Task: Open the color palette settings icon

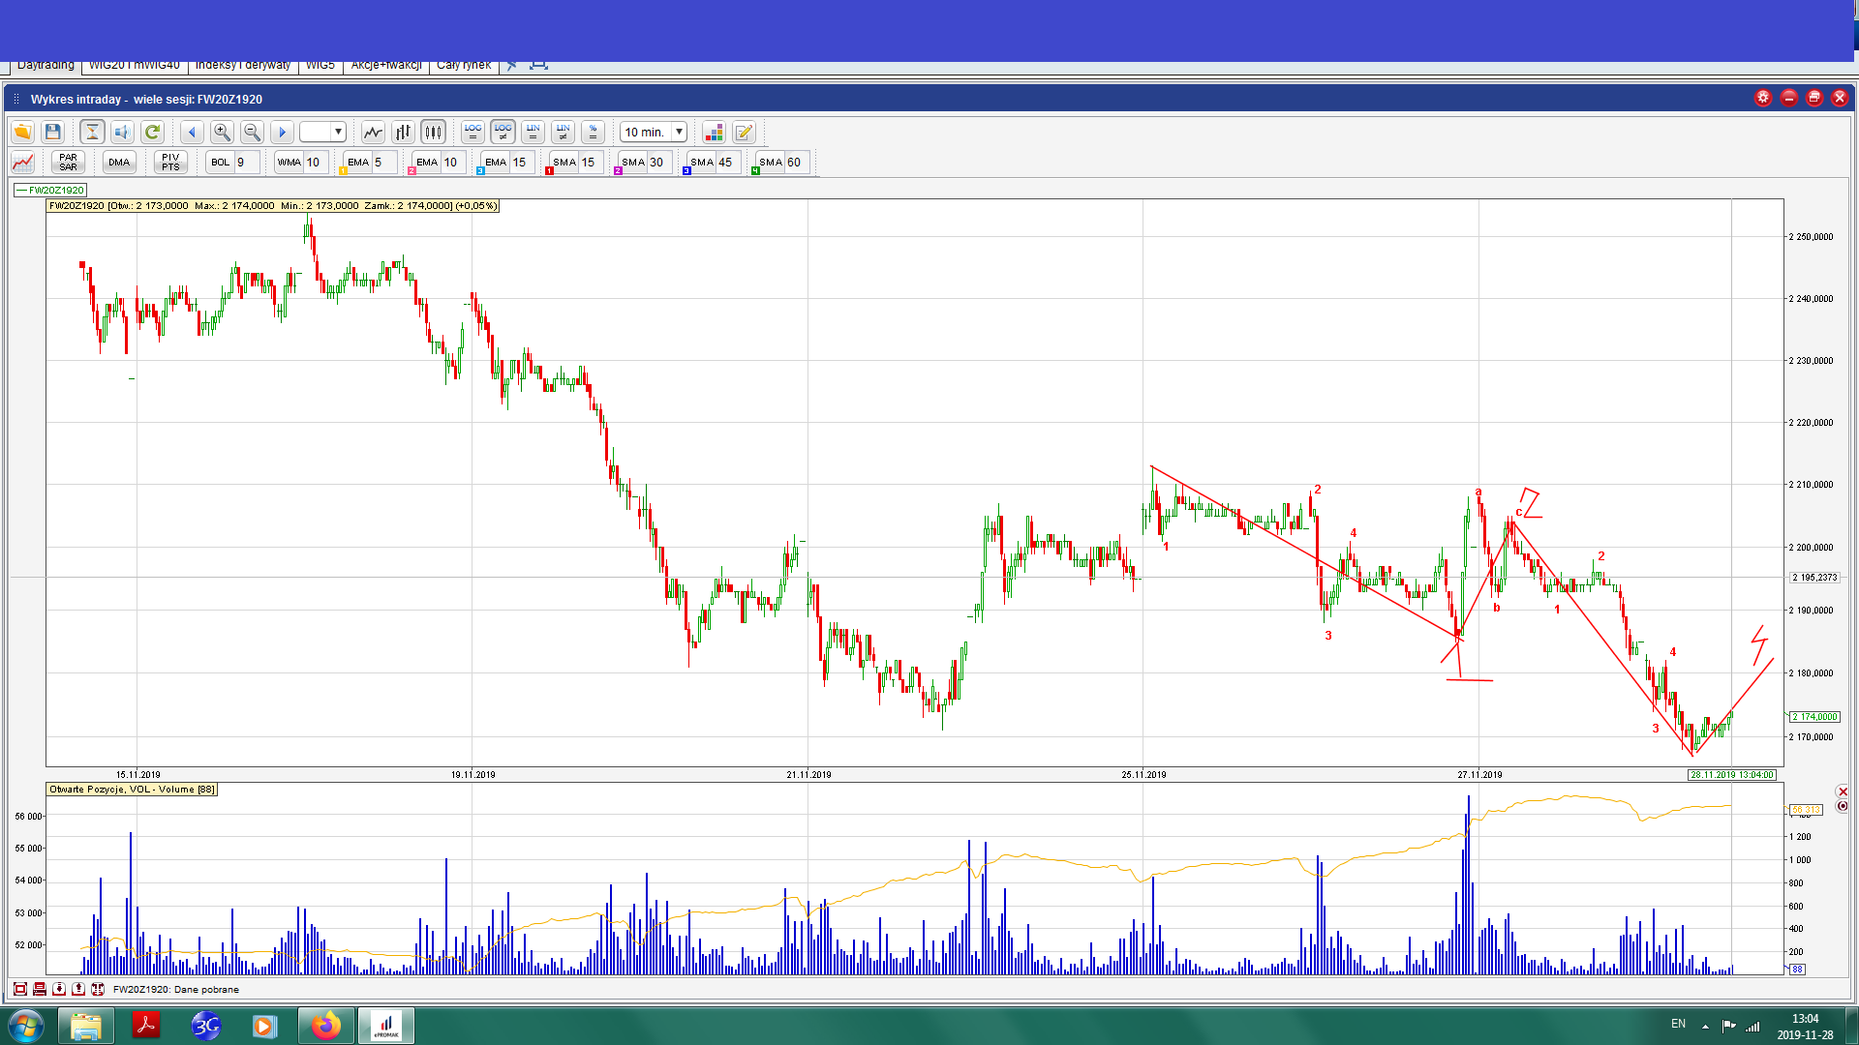Action: tap(714, 133)
